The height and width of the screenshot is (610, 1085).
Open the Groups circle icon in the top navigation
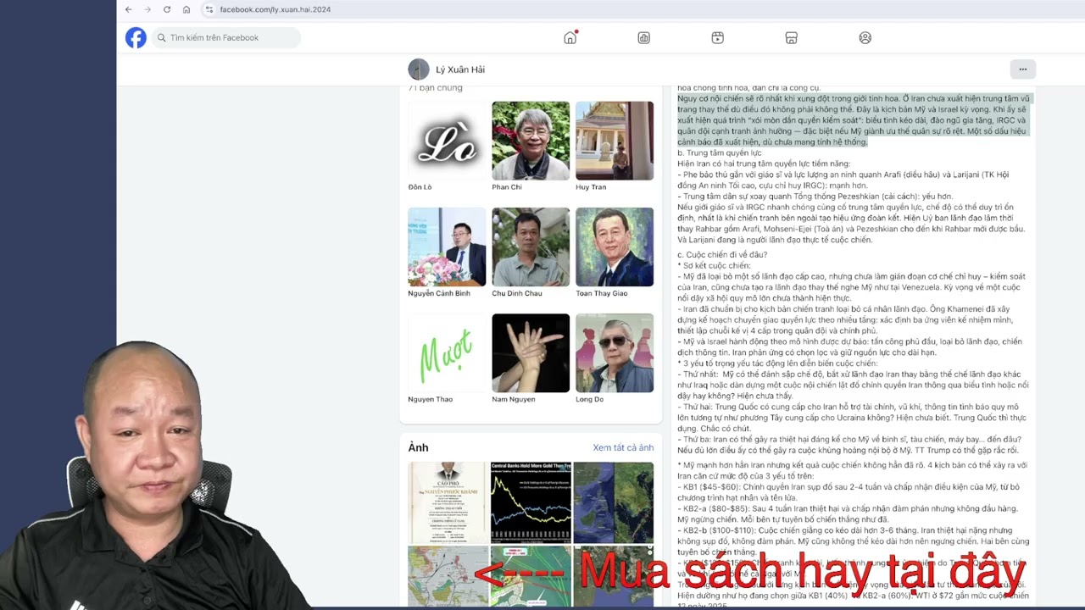(865, 37)
